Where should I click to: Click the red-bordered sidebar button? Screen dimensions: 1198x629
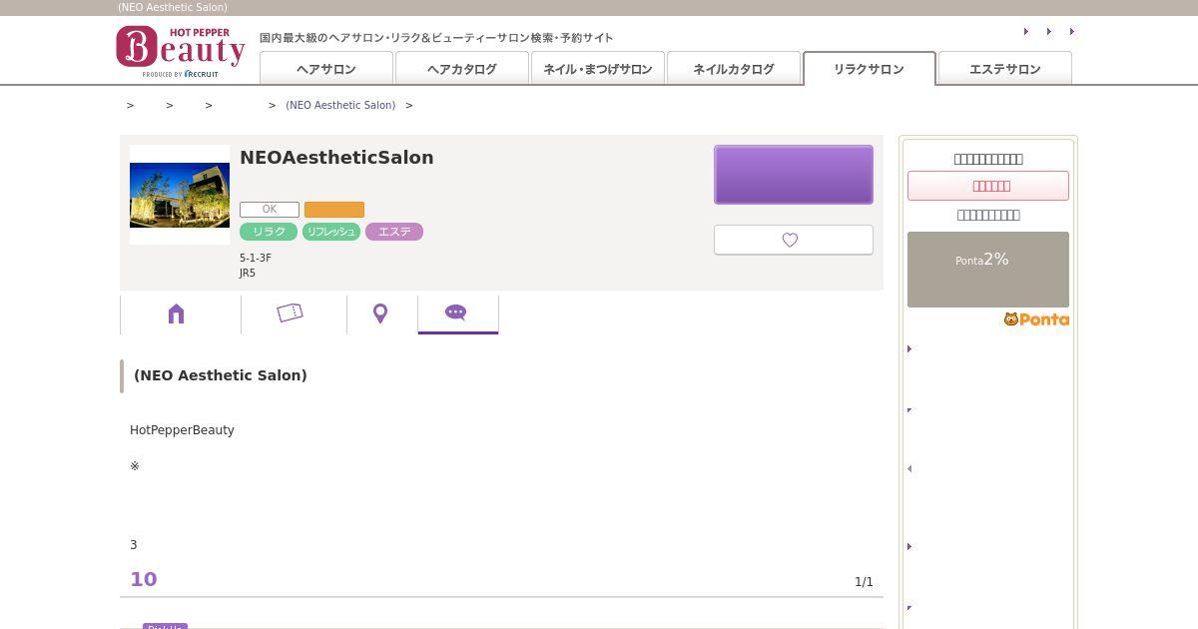pyautogui.click(x=988, y=186)
